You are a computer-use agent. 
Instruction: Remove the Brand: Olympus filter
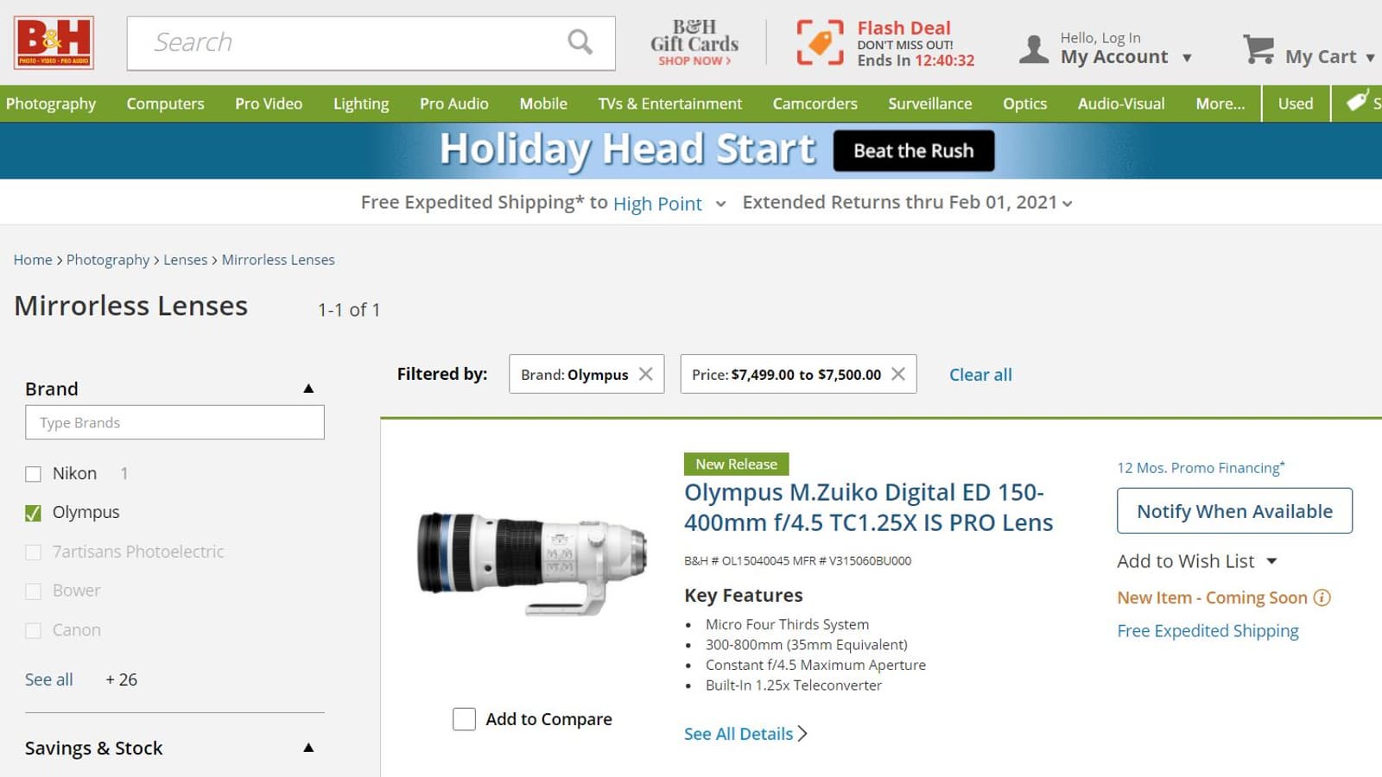point(645,374)
